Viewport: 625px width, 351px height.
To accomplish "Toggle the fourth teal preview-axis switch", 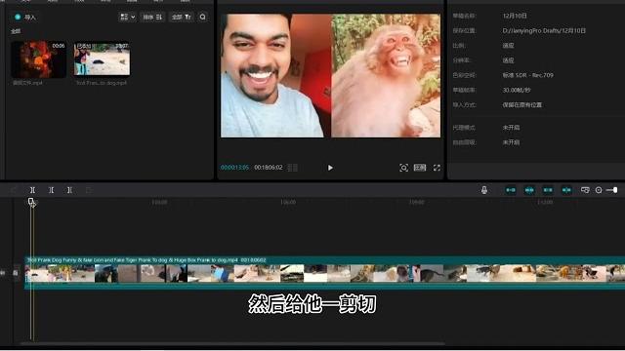I will [x=566, y=190].
